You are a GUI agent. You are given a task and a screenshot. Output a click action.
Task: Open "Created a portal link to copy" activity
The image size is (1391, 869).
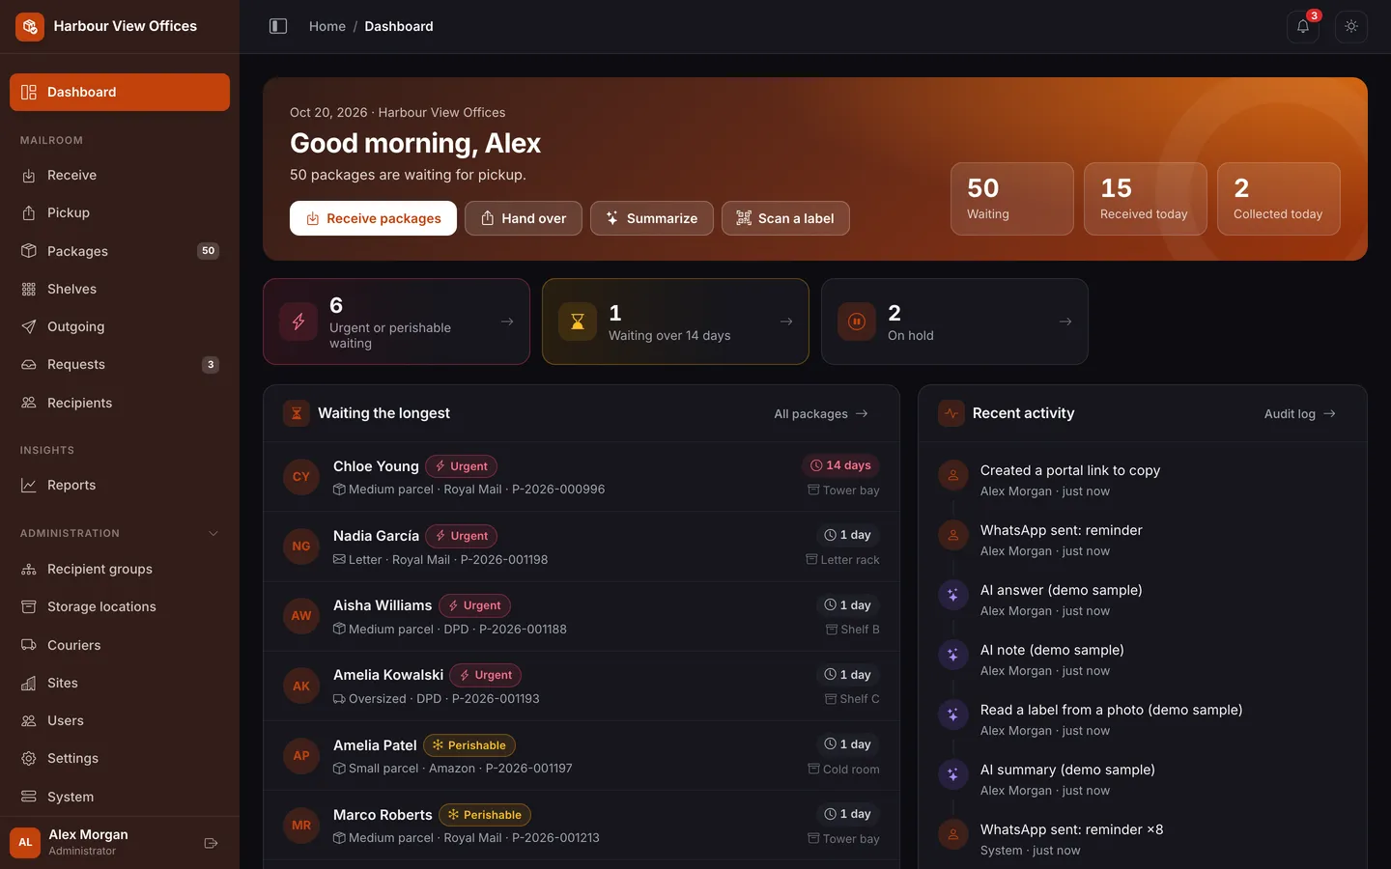pos(1070,470)
